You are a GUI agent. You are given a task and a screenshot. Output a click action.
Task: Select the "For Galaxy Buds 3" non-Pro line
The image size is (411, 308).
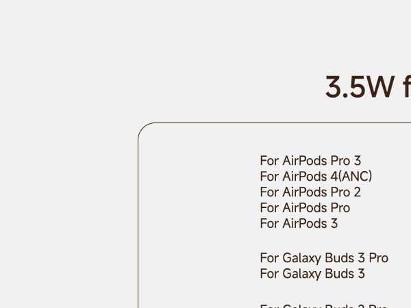tap(312, 274)
